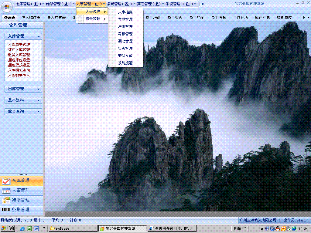
Task: Open the tab list dropdown arrow
Action: tap(308, 18)
